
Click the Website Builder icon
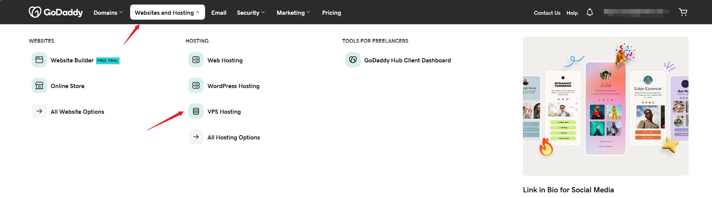pyautogui.click(x=39, y=60)
